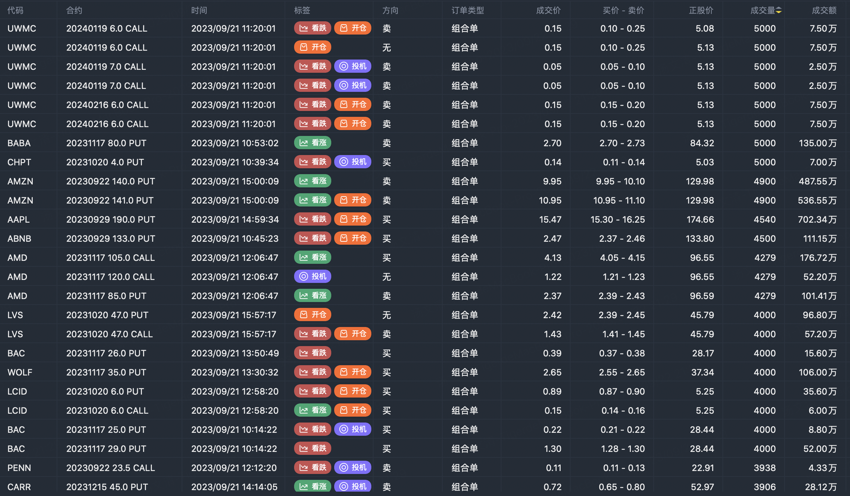The image size is (850, 496).
Task: Sort by the 成交量 column sort arrow
Action: click(x=779, y=11)
